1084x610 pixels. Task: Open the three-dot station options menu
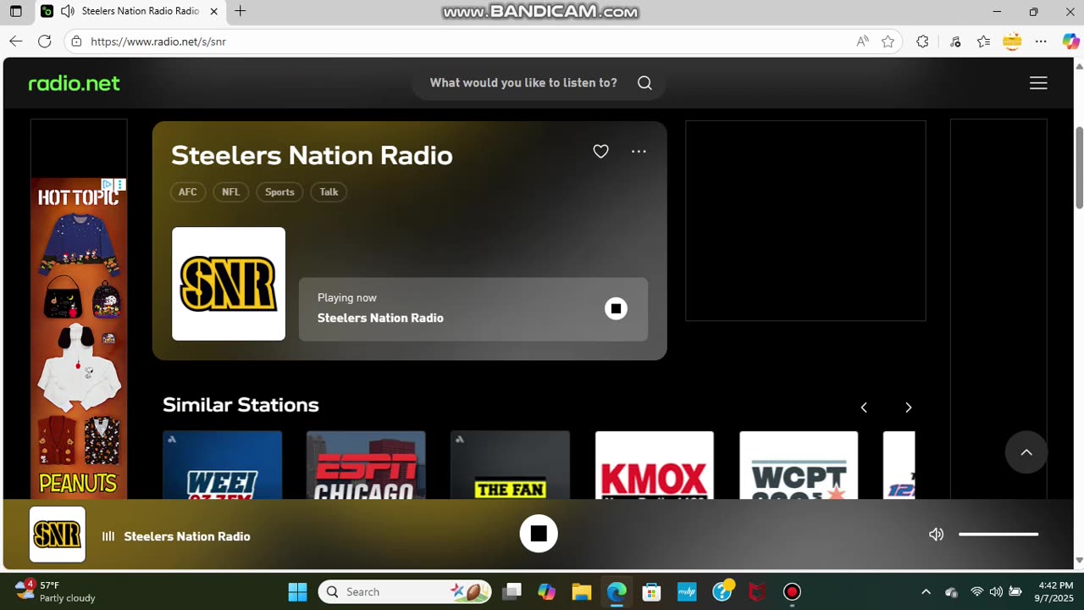(639, 152)
